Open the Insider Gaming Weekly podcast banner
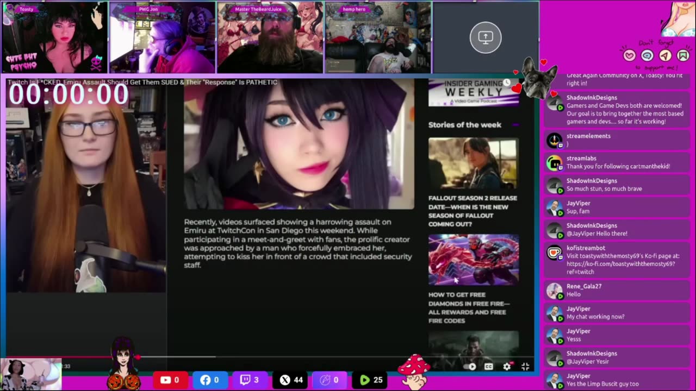The image size is (696, 391). 473,92
